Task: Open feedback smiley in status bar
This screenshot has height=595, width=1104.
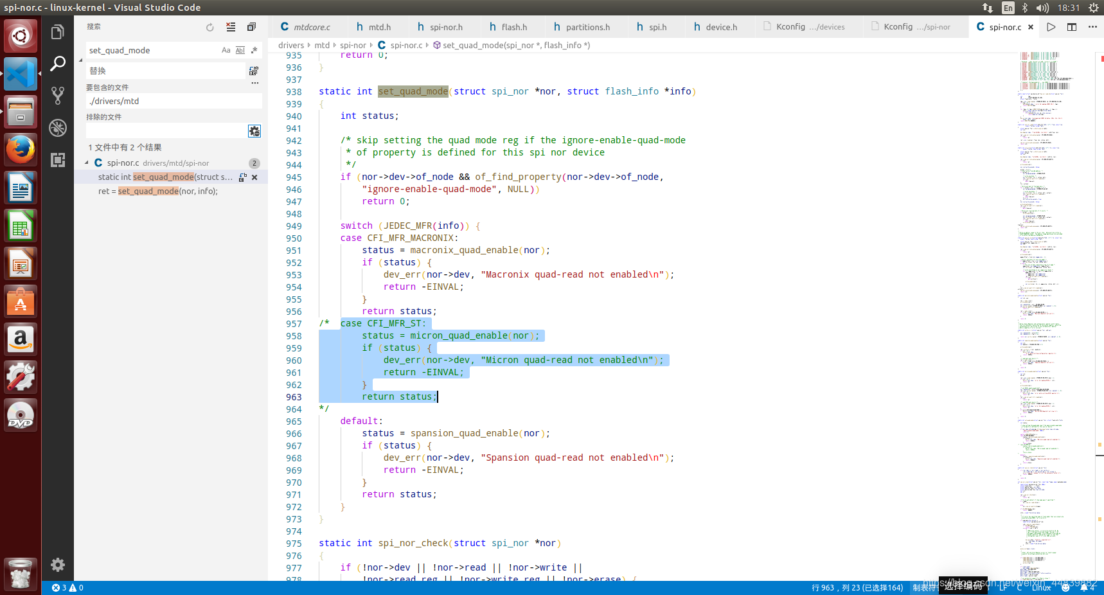Action: tap(1065, 588)
